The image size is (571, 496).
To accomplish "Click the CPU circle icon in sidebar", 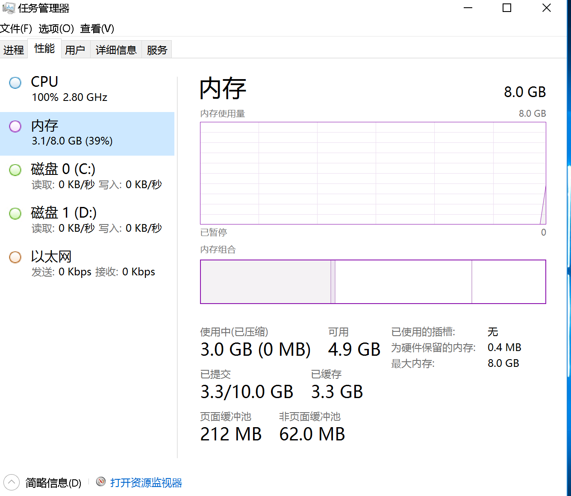I will (x=15, y=83).
